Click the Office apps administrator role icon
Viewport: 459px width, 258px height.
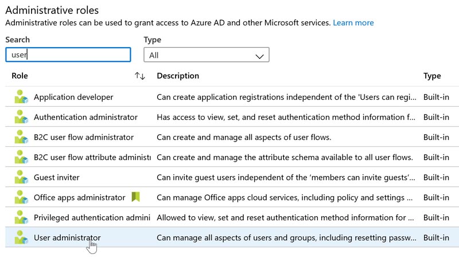(x=21, y=197)
